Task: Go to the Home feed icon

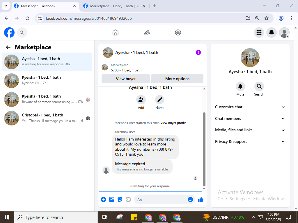Action: pyautogui.click(x=115, y=33)
